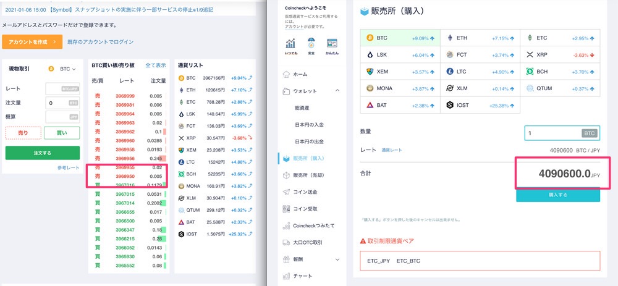Click the 通貨レート link
Image resolution: width=618 pixels, height=286 pixels.
(392, 150)
